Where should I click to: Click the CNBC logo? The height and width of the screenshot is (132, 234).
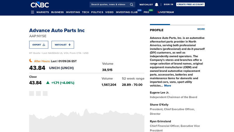pos(40,5)
